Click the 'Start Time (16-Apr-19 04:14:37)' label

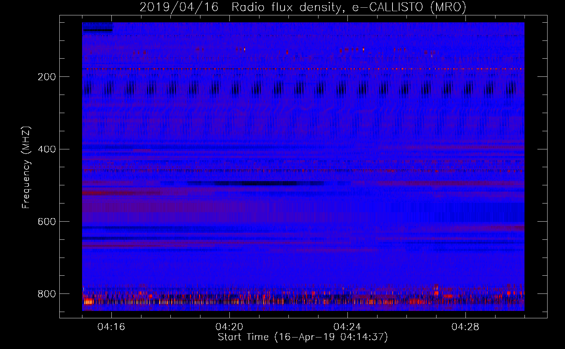pyautogui.click(x=303, y=337)
